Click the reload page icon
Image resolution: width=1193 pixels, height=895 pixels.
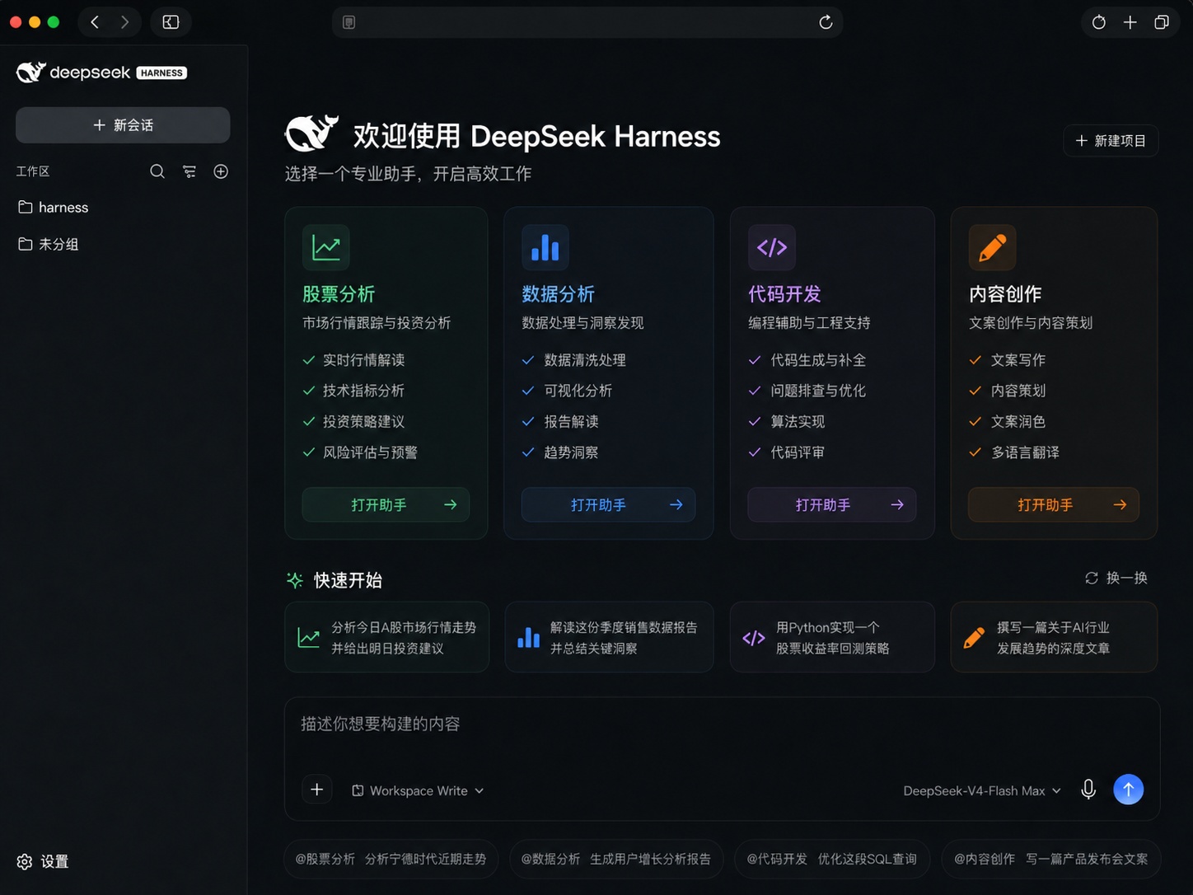point(826,22)
